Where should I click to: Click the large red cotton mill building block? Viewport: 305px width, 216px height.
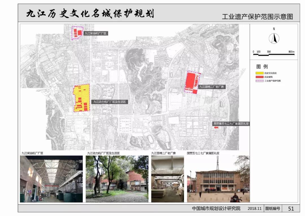(191, 80)
